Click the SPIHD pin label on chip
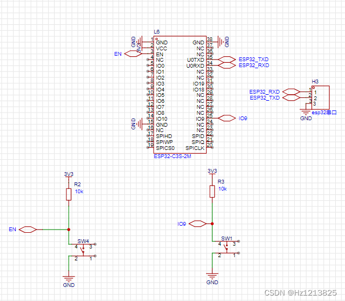This screenshot has width=345, height=301. click(x=164, y=136)
